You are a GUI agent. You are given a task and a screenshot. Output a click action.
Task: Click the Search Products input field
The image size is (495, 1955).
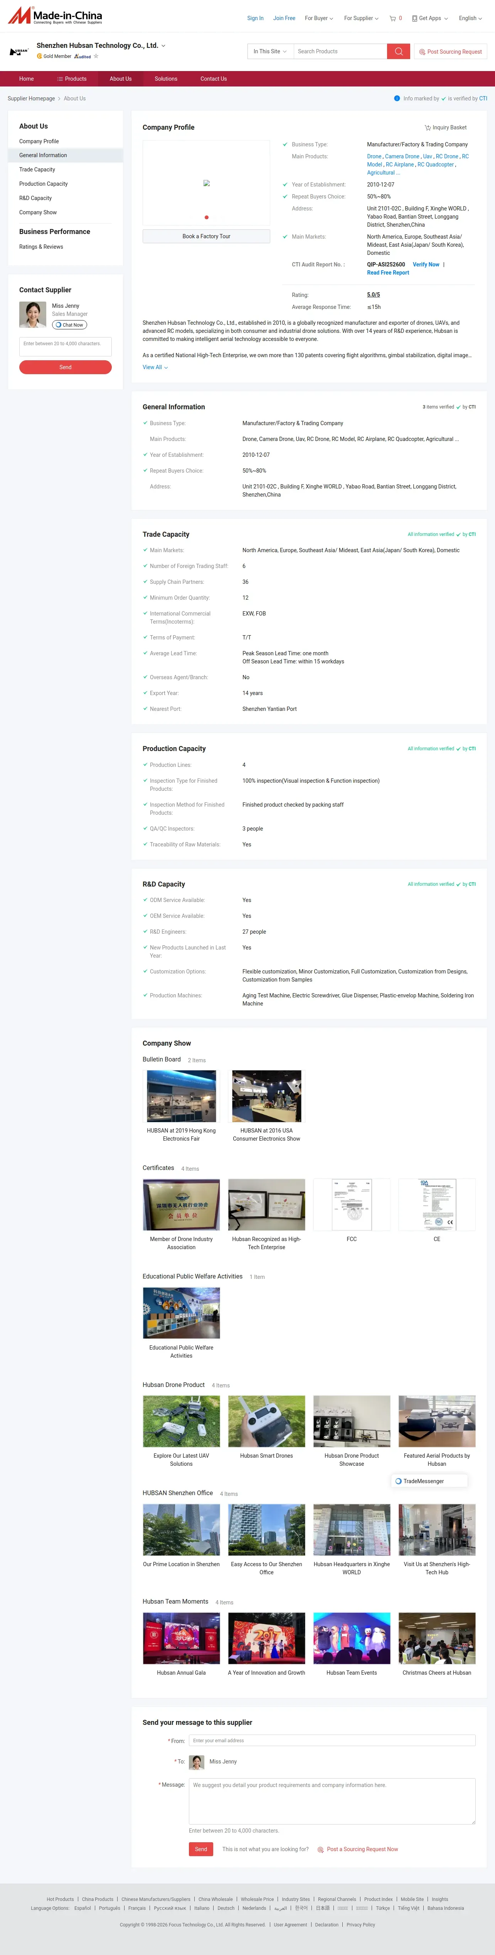pos(340,52)
